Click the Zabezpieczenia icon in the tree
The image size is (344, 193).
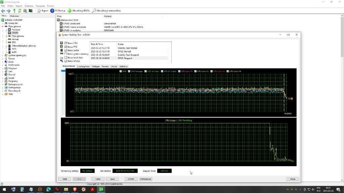(x=6, y=84)
